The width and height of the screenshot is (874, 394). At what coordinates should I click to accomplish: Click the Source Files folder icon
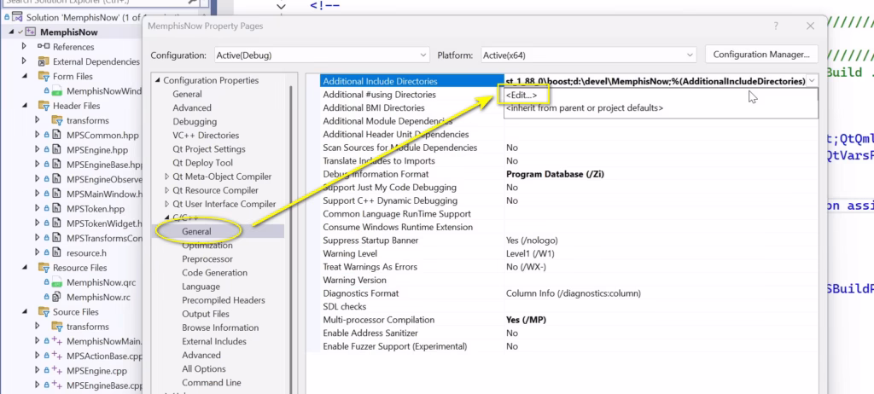coord(44,311)
